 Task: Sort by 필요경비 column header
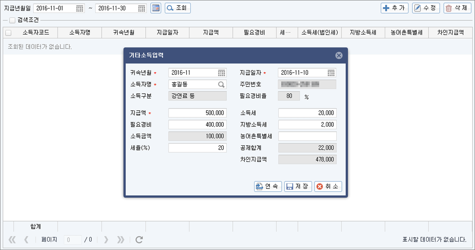coord(255,33)
